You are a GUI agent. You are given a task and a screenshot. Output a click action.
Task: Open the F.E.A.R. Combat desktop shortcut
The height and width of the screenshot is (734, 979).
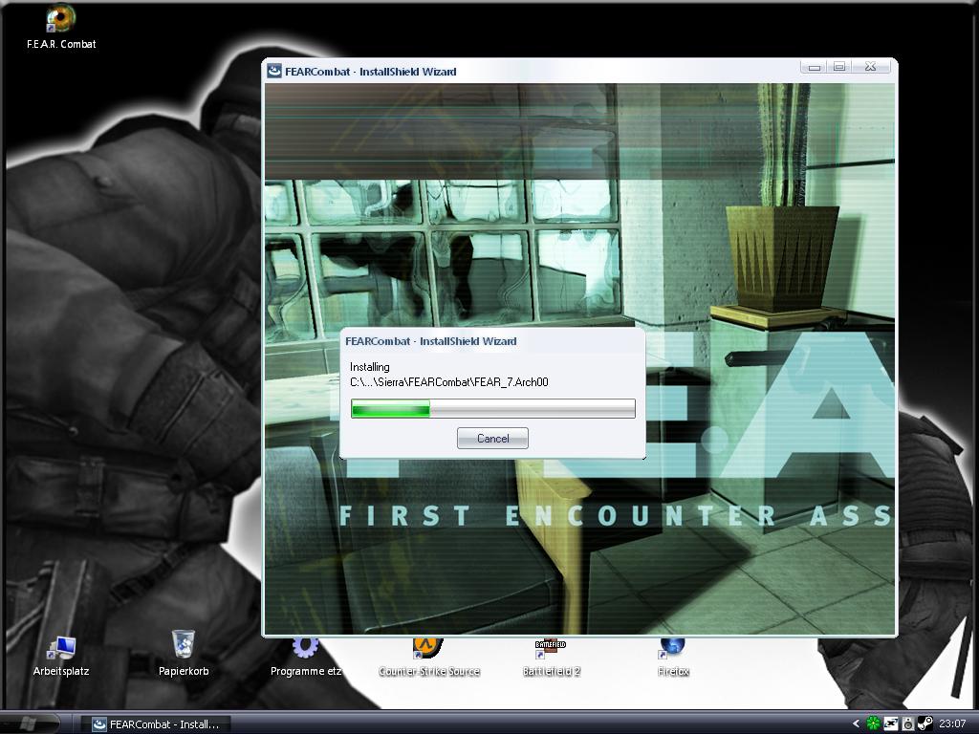(x=61, y=27)
